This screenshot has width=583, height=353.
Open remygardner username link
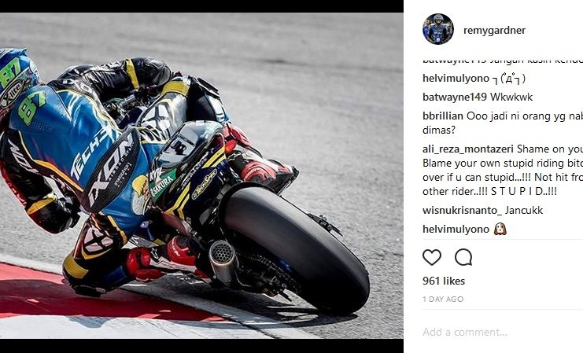[494, 30]
